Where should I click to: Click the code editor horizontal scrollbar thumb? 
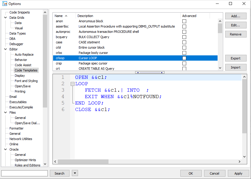(x=83, y=161)
